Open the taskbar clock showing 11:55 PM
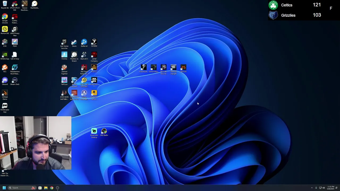 click(331, 188)
